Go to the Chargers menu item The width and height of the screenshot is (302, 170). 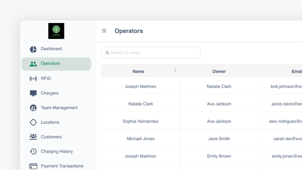[50, 93]
